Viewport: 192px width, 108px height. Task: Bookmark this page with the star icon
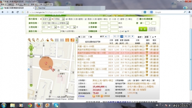[x=142, y=12]
